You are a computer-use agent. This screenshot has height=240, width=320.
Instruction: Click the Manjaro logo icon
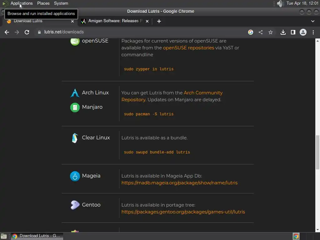click(x=75, y=107)
